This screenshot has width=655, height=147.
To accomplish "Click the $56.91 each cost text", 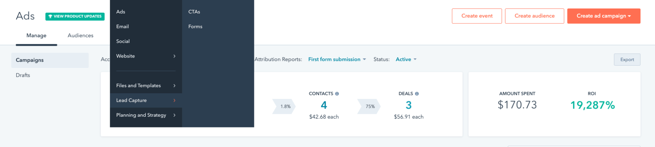I will [x=409, y=117].
